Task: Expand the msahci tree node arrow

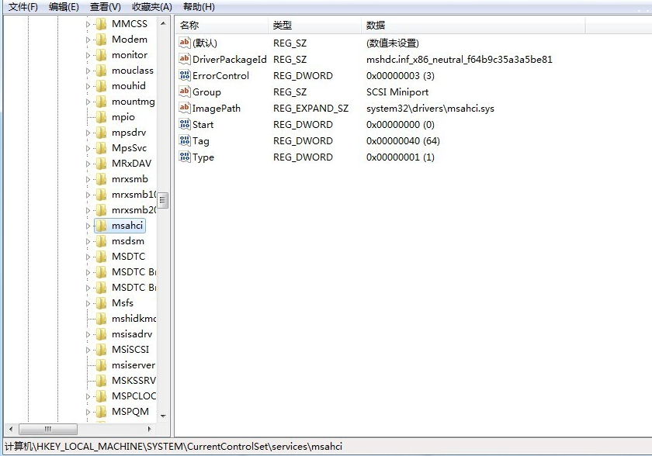Action: tap(88, 226)
